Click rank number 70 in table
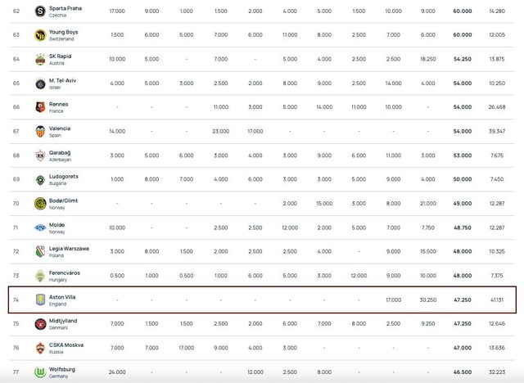 [x=15, y=203]
